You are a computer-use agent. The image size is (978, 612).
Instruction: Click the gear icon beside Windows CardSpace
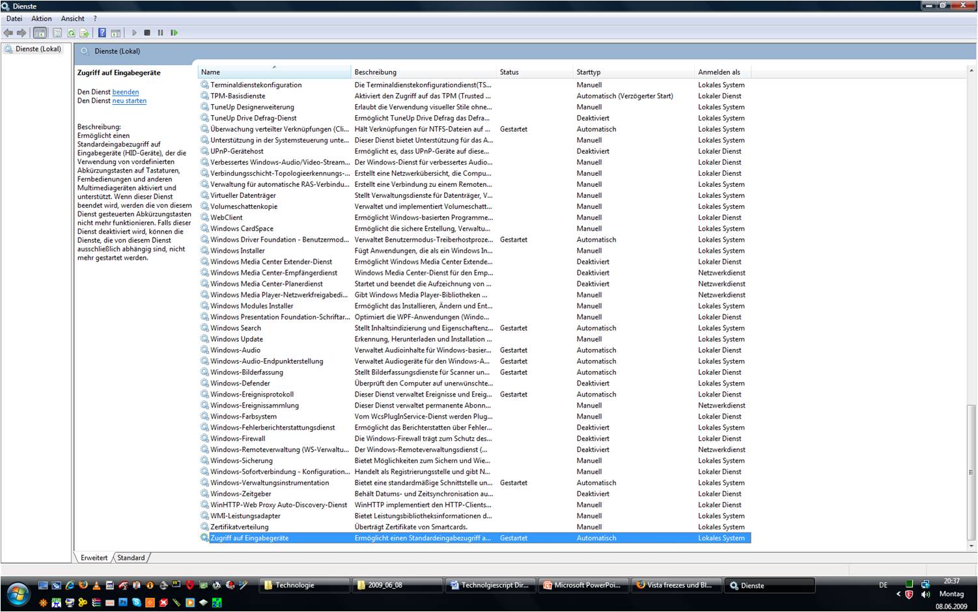pos(204,229)
